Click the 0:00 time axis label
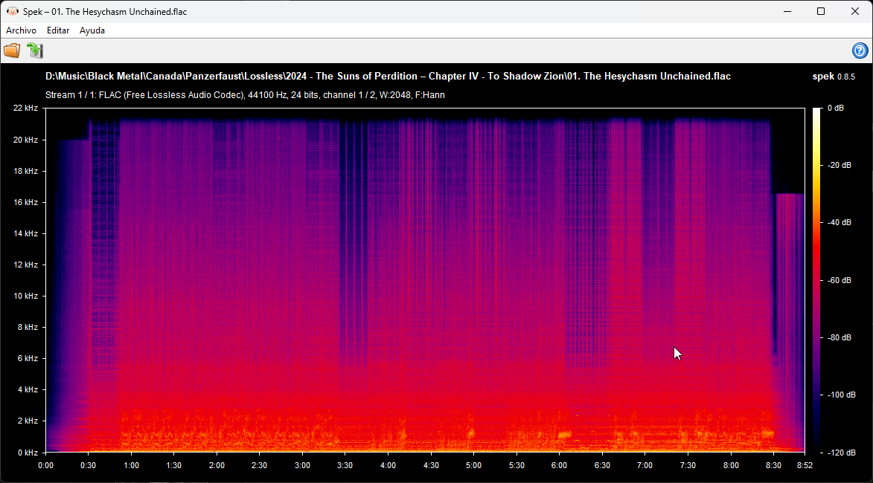This screenshot has height=483, width=873. click(45, 465)
